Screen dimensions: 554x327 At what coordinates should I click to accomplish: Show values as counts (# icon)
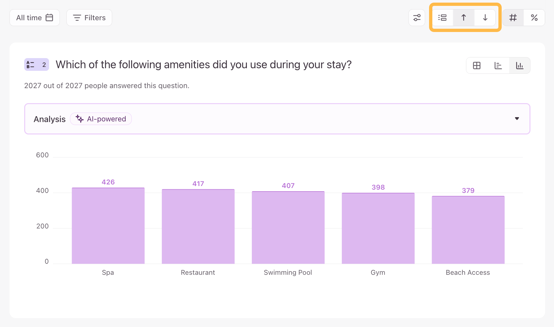pos(513,18)
